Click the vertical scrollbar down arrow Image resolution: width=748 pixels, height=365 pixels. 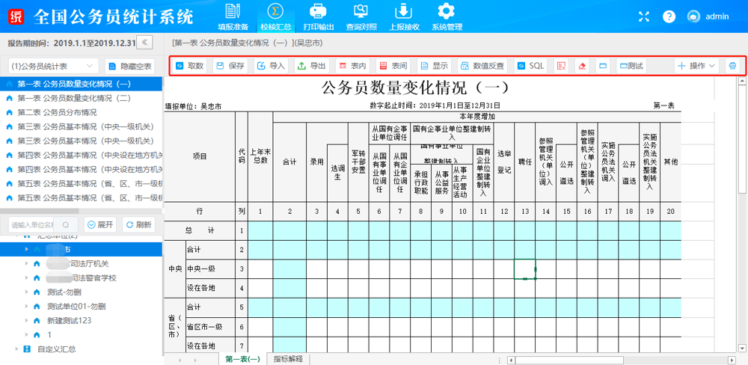[x=744, y=349]
